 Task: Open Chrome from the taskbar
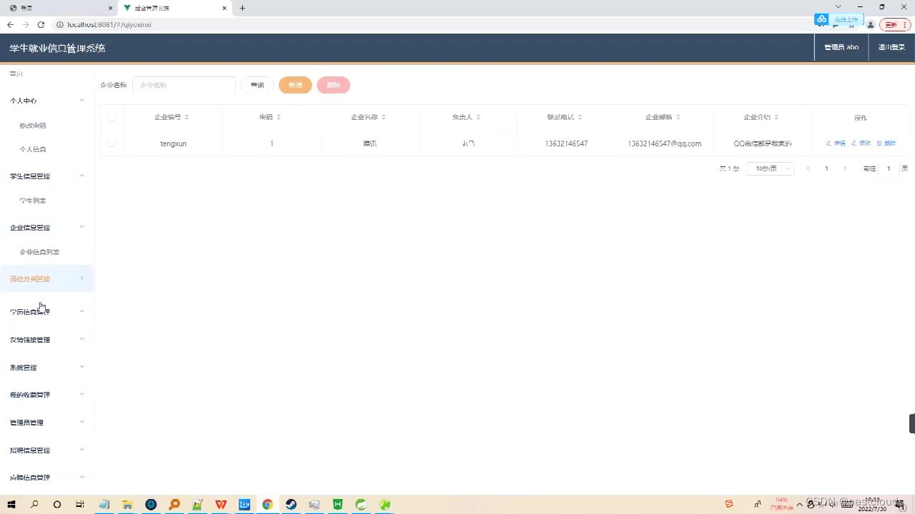point(267,505)
